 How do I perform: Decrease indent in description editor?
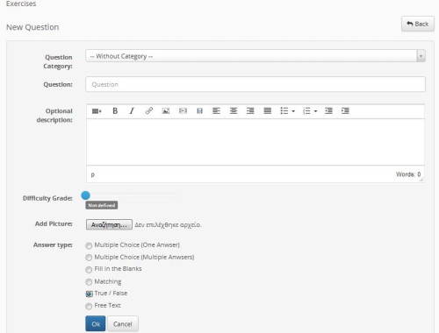[x=328, y=110]
